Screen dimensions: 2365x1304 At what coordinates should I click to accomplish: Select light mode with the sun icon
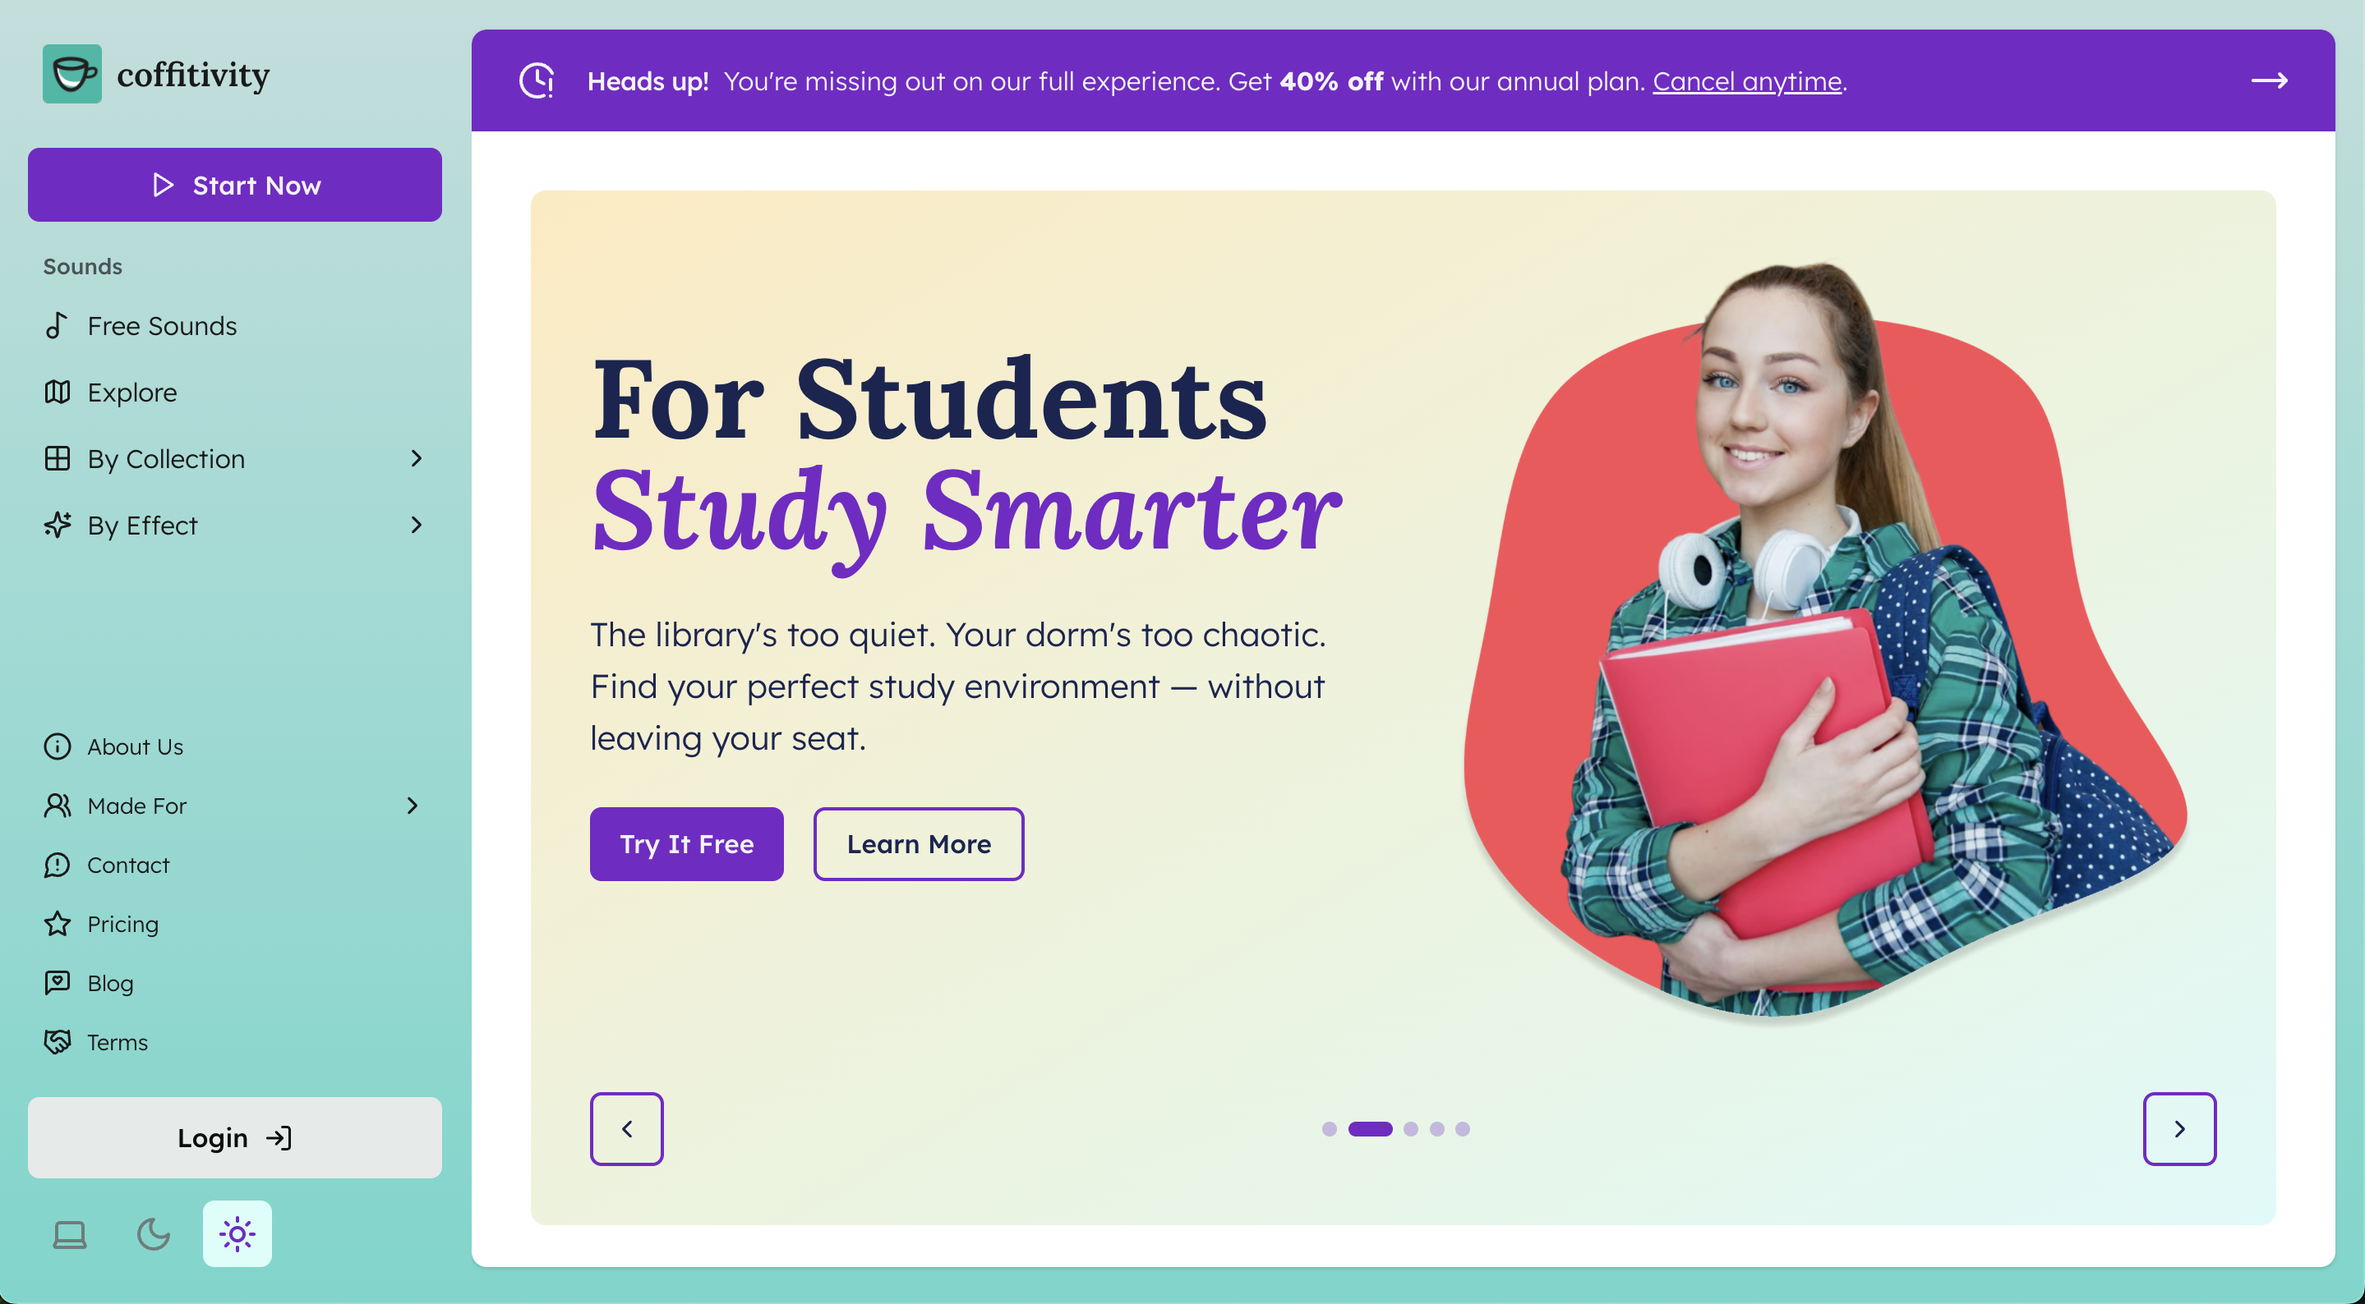pyautogui.click(x=237, y=1235)
